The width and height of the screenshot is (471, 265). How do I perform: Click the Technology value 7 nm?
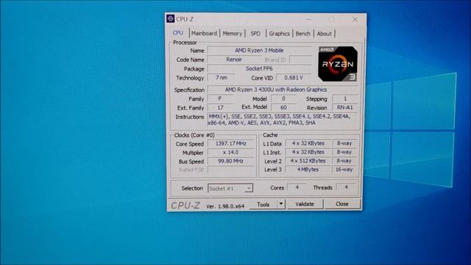coord(222,77)
